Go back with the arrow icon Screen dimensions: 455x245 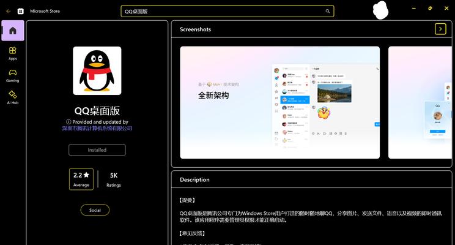9,12
